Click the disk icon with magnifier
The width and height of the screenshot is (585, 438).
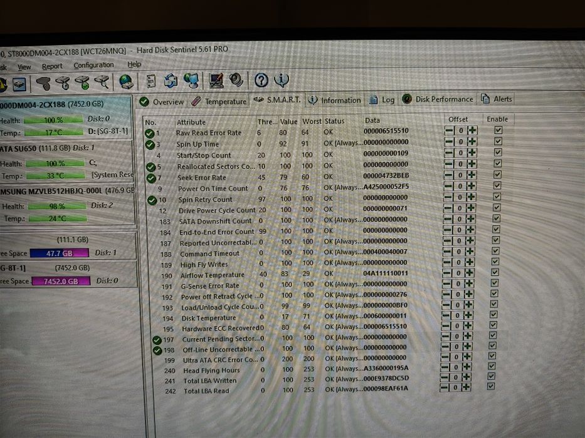point(102,82)
